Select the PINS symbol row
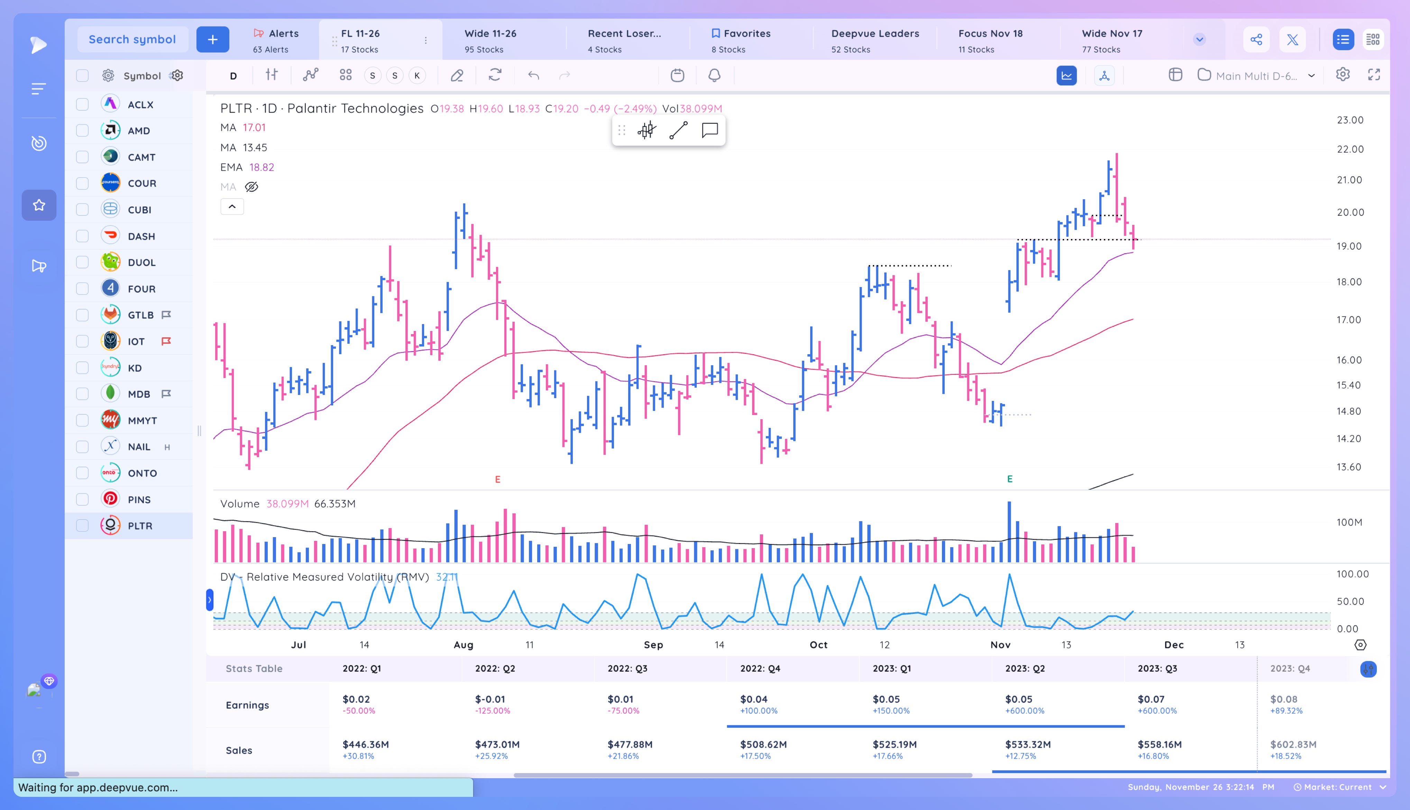Image resolution: width=1410 pixels, height=810 pixels. pos(129,499)
